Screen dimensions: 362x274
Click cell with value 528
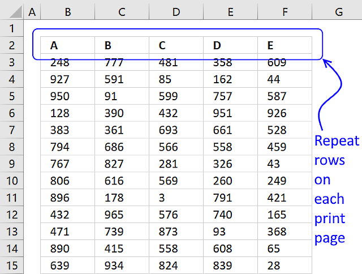(x=285, y=130)
